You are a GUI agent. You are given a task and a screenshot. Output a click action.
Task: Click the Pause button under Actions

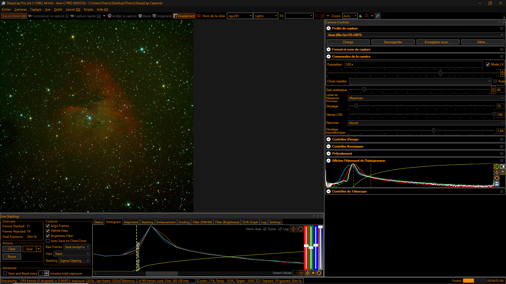pos(12,257)
